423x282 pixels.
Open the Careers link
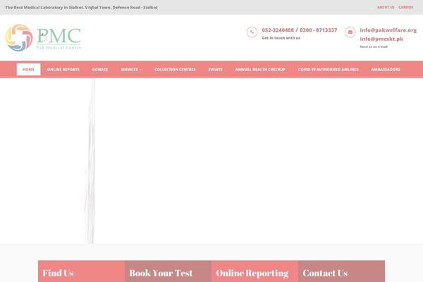(406, 7)
